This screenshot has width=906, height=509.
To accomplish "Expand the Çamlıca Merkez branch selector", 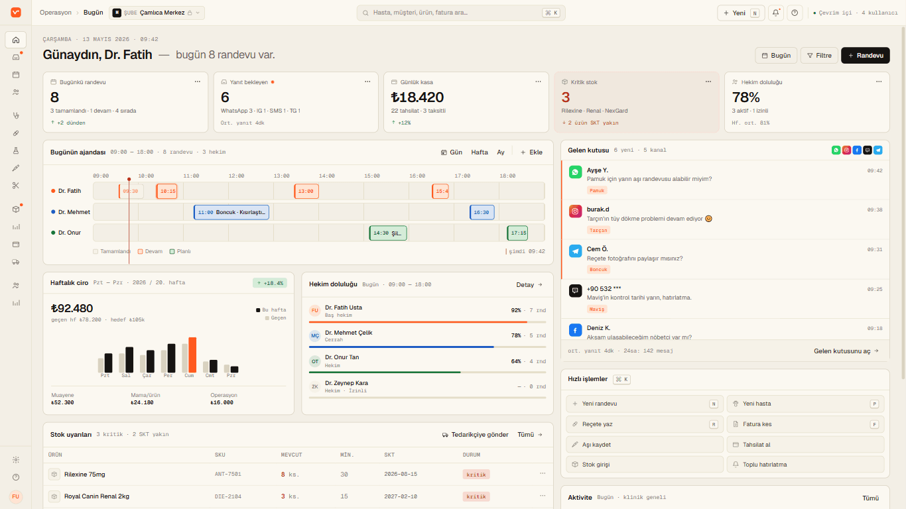I will click(157, 13).
